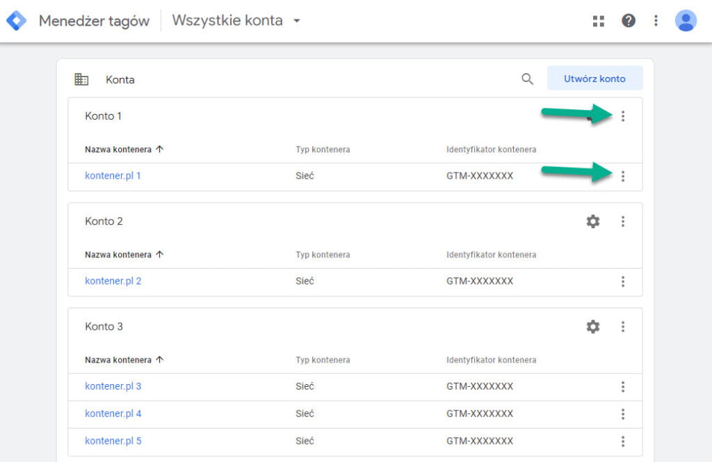Click the building icon beside Konta
This screenshot has width=712, height=462.
81,79
